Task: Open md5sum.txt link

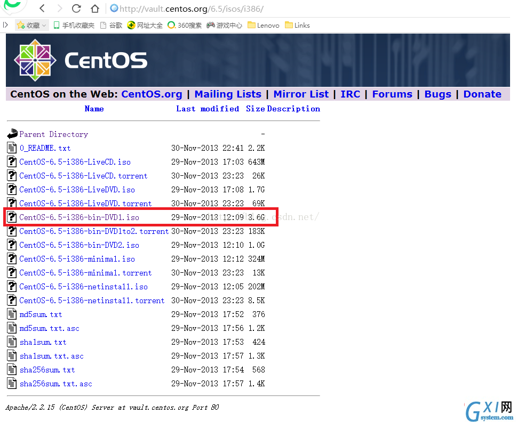Action: click(41, 314)
